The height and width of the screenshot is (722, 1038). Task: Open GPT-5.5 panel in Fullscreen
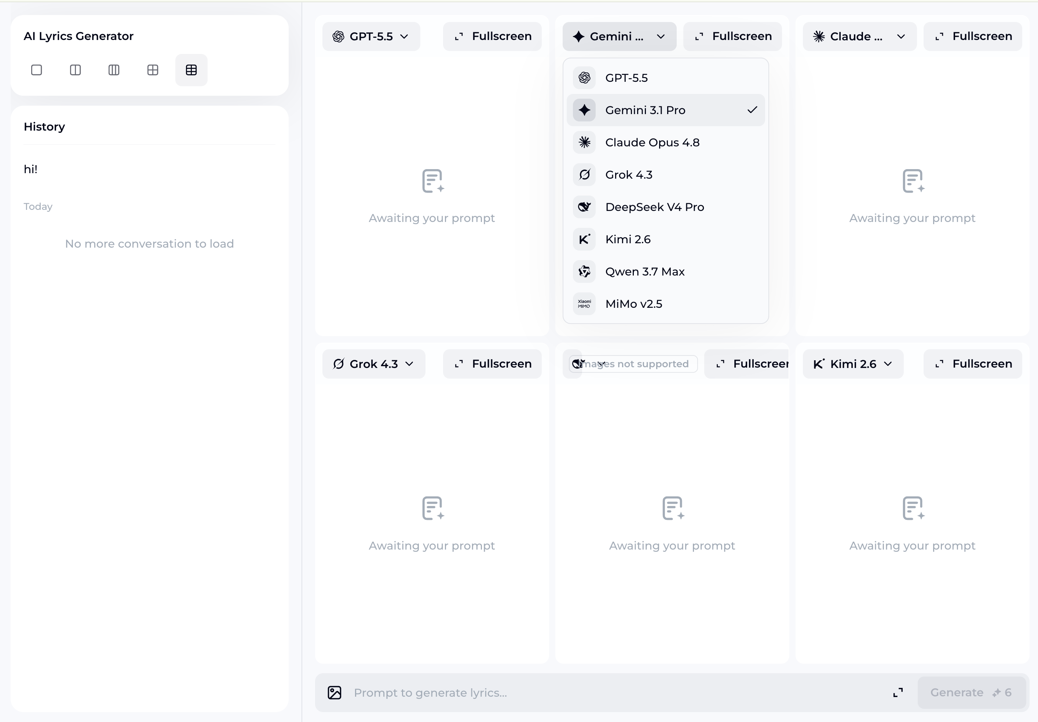pos(492,37)
